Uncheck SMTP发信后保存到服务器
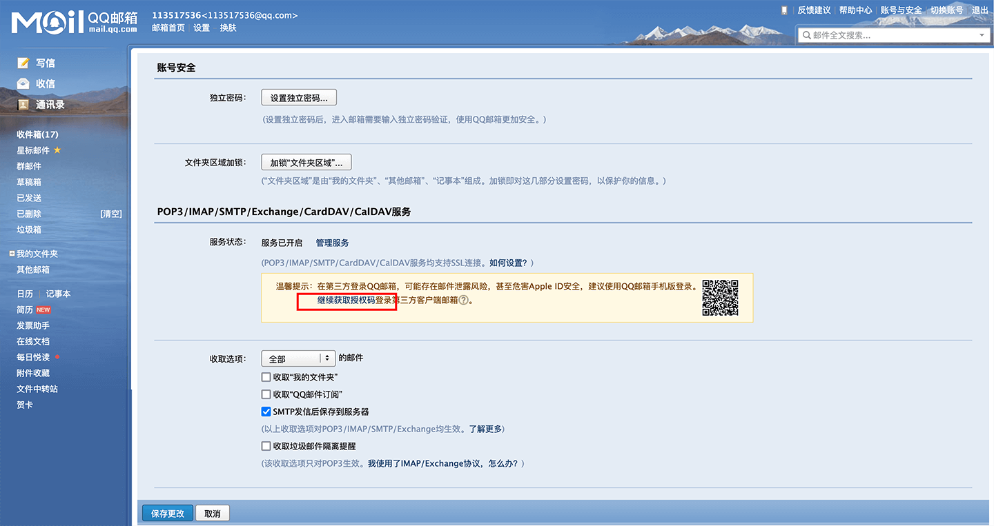 click(x=266, y=412)
